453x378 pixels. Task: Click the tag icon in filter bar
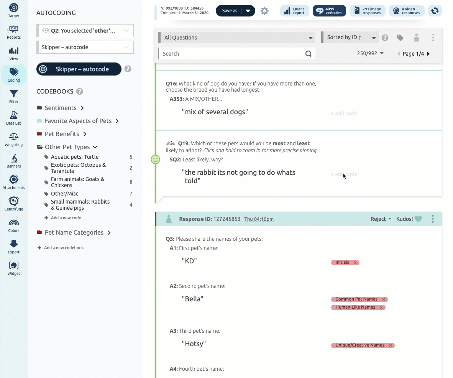[400, 38]
